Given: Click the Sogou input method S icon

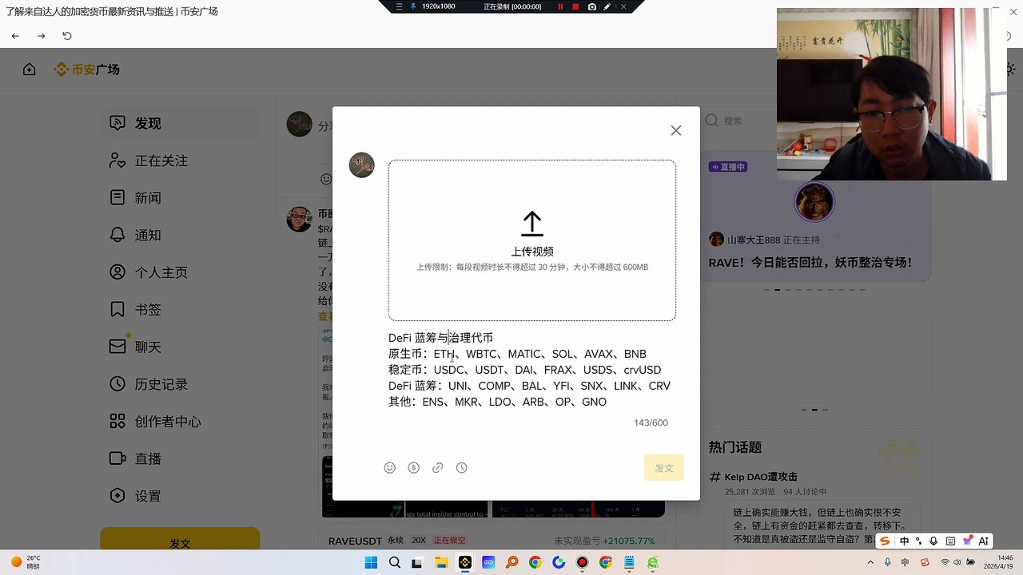Looking at the screenshot, I should tap(885, 541).
